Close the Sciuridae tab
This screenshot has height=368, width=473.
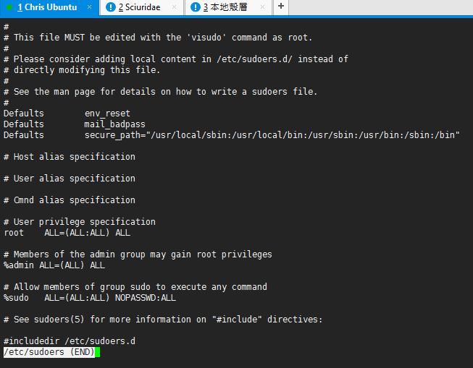175,7
